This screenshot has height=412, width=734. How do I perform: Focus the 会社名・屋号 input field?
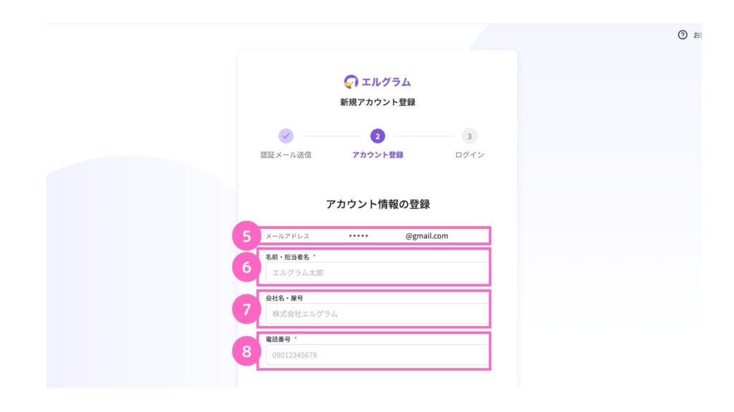click(376, 314)
